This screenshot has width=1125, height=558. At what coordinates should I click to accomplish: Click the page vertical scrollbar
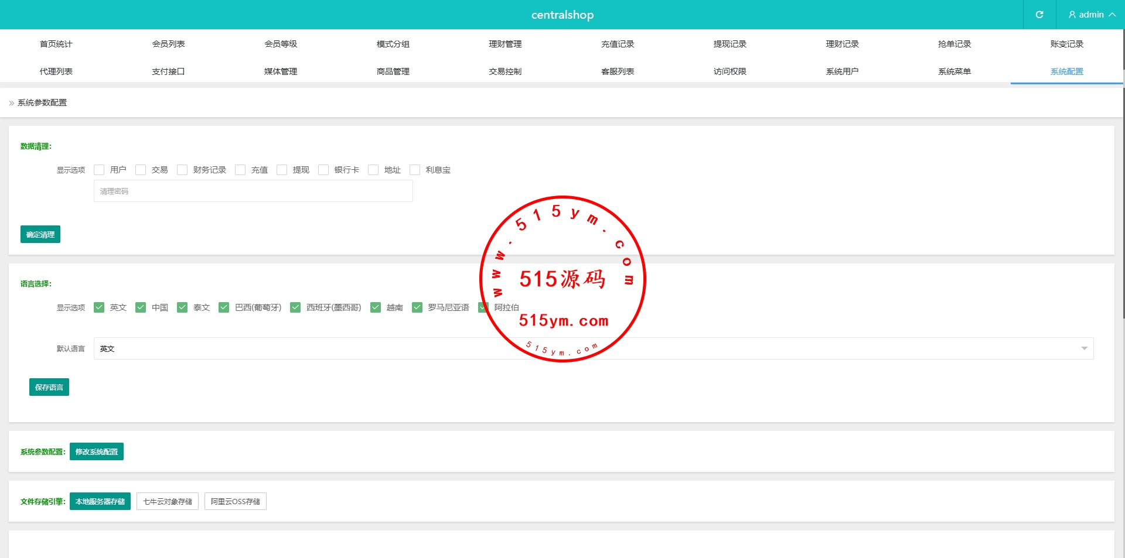tap(1123, 176)
